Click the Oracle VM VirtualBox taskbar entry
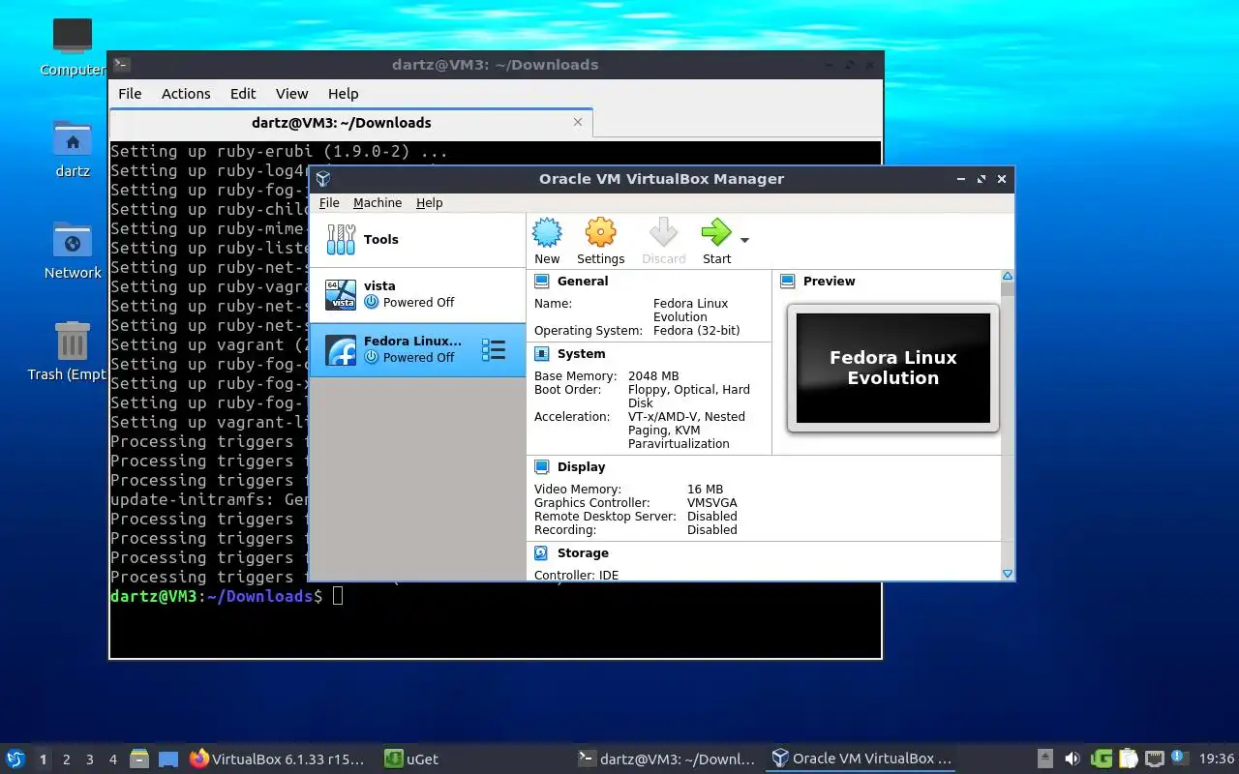1239x774 pixels. tap(861, 759)
